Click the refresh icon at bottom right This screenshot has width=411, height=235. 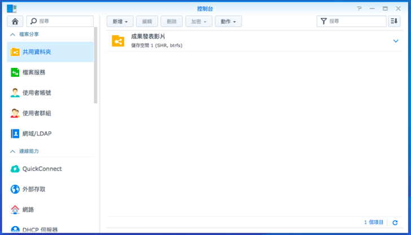[x=395, y=223]
